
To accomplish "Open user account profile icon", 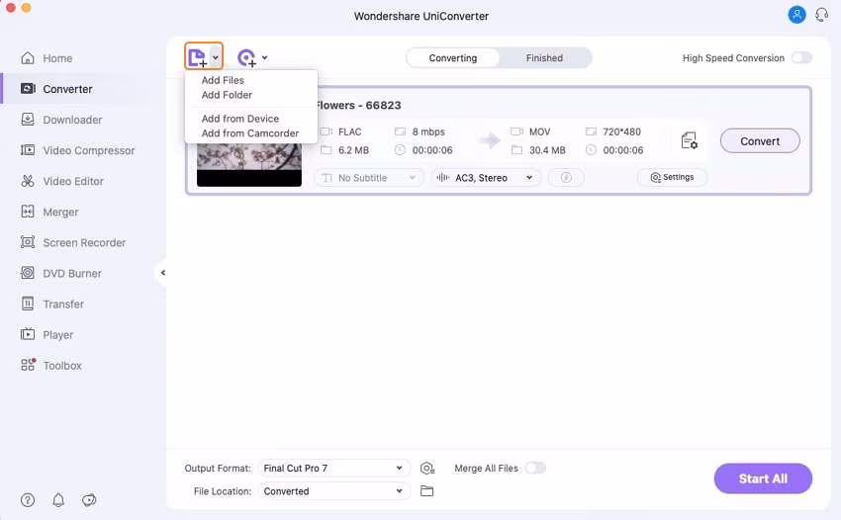I will click(796, 15).
